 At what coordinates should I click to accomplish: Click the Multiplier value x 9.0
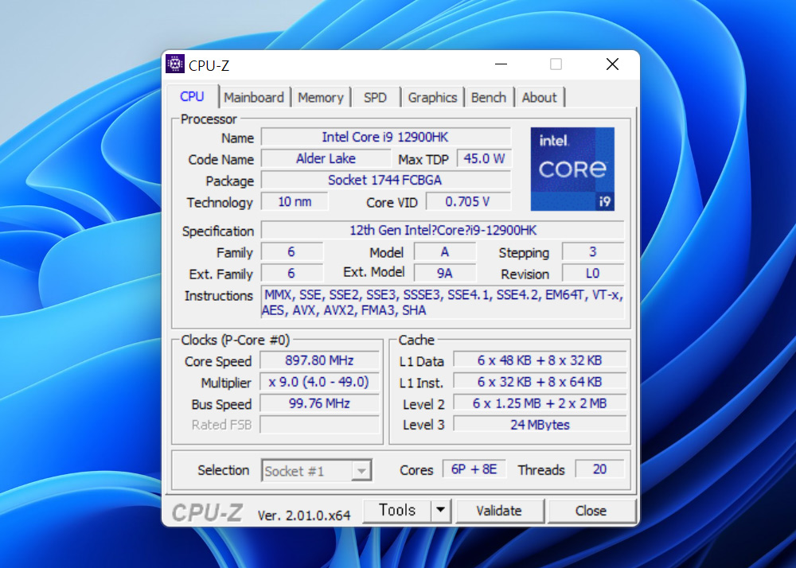(319, 382)
